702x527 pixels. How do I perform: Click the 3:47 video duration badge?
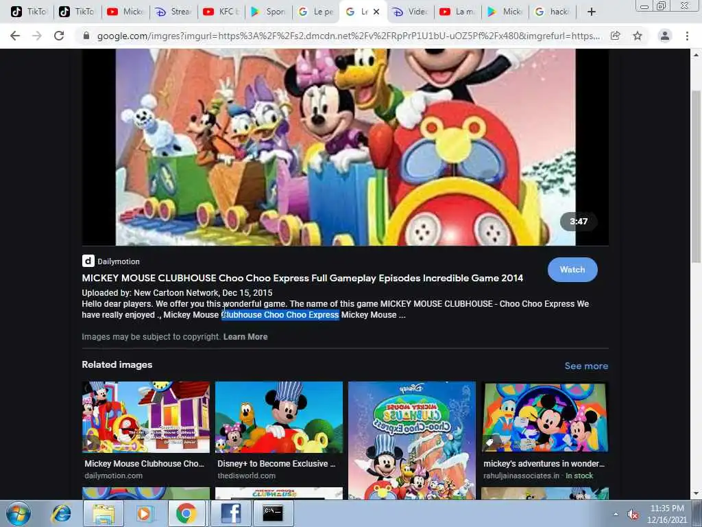[x=579, y=222]
